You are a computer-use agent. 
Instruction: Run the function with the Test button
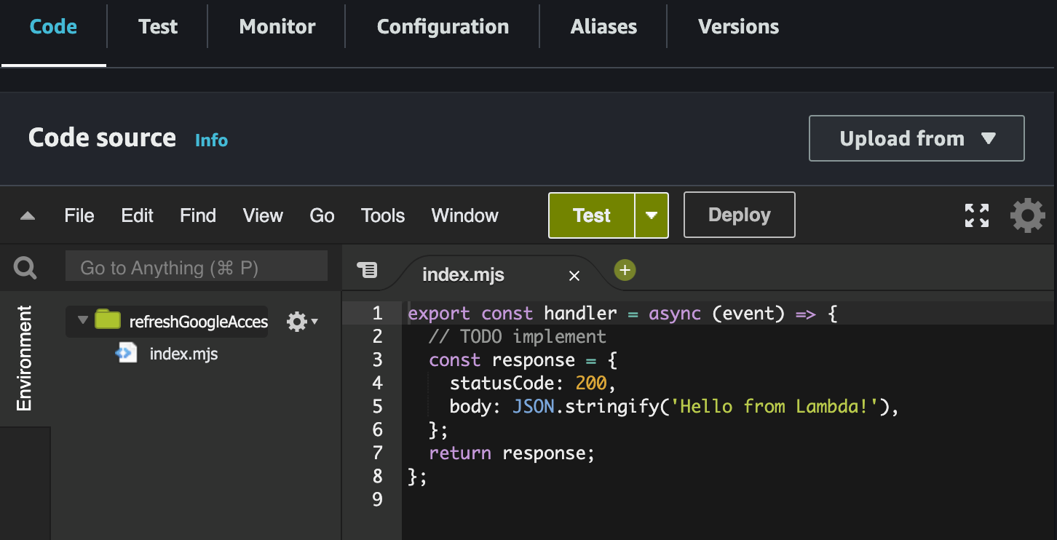click(x=592, y=215)
